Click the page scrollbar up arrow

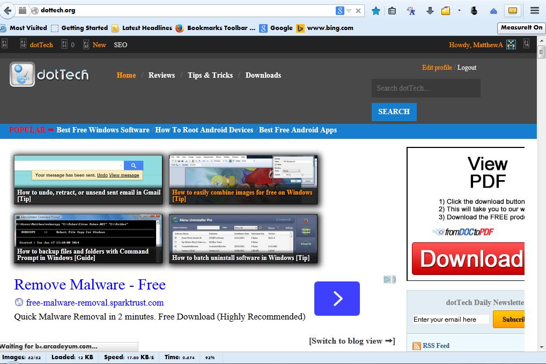(x=541, y=41)
